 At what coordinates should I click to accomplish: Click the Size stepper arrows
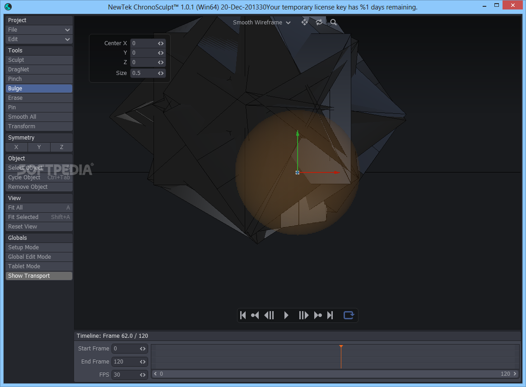click(161, 73)
